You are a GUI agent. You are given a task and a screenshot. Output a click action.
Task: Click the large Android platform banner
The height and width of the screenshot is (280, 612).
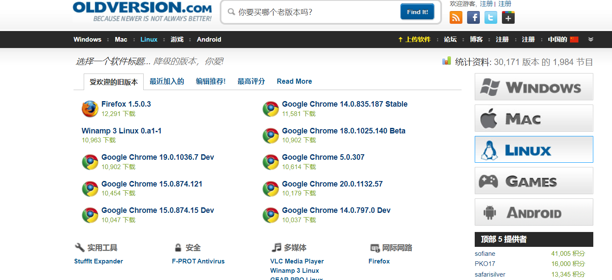(x=534, y=212)
